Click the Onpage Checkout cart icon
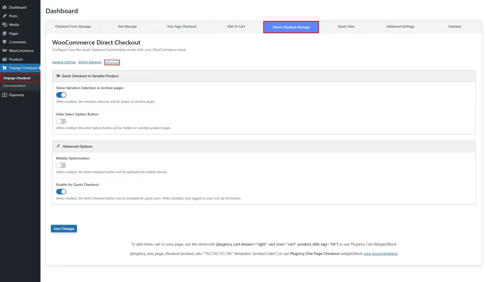486x282 pixels. pyautogui.click(x=4, y=68)
